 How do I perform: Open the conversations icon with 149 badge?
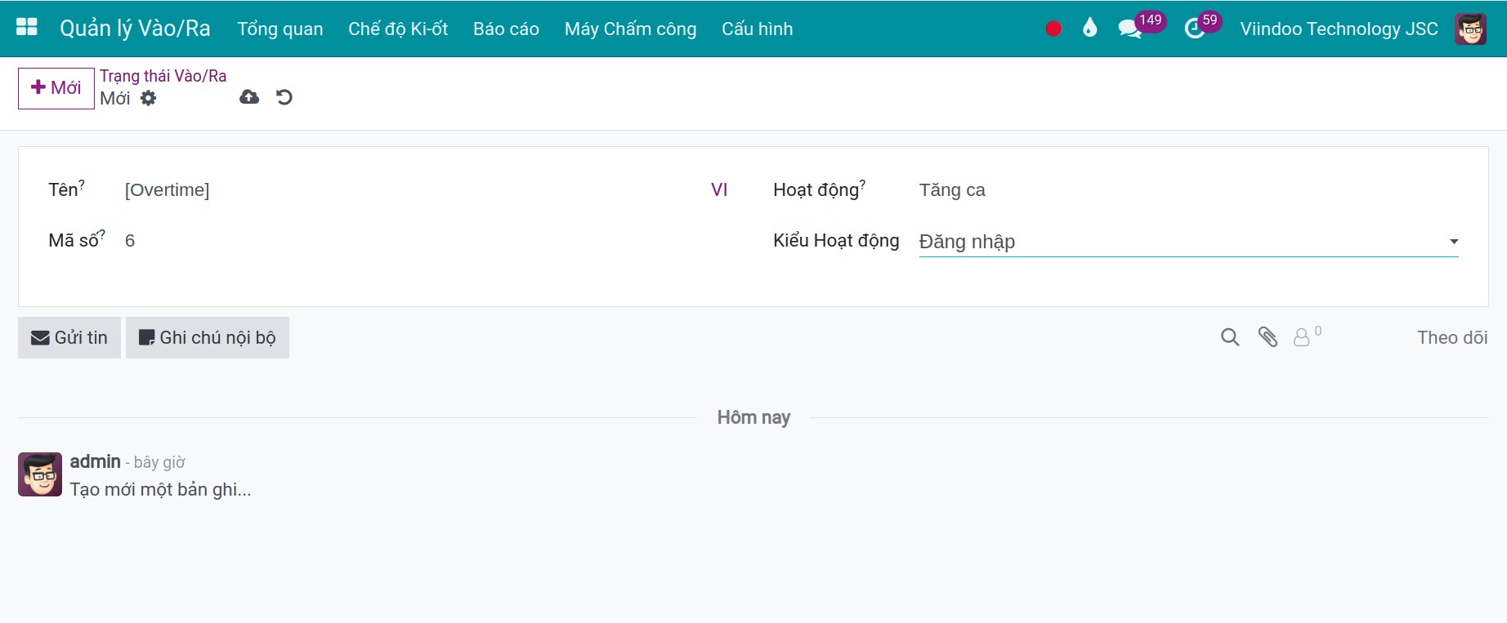click(1142, 27)
